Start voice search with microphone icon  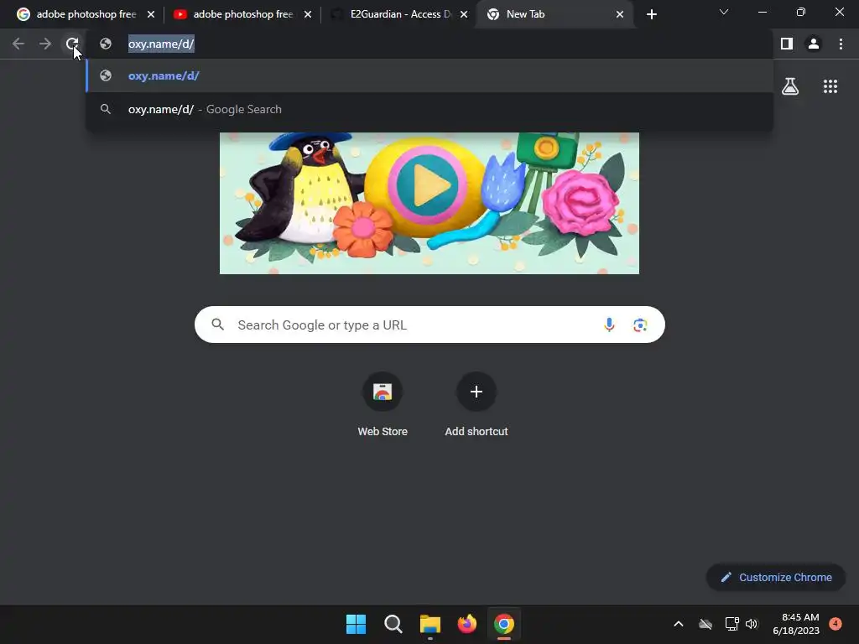click(609, 325)
